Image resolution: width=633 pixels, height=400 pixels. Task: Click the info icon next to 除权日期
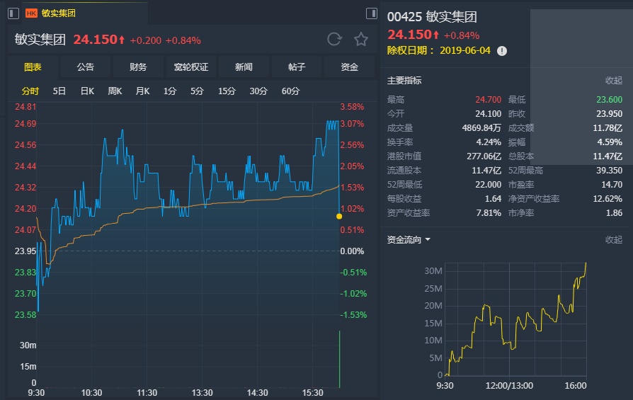click(x=502, y=51)
